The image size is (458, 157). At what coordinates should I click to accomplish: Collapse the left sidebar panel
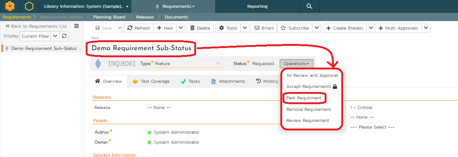click(76, 26)
